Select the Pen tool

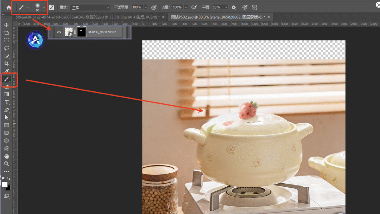pos(6,110)
